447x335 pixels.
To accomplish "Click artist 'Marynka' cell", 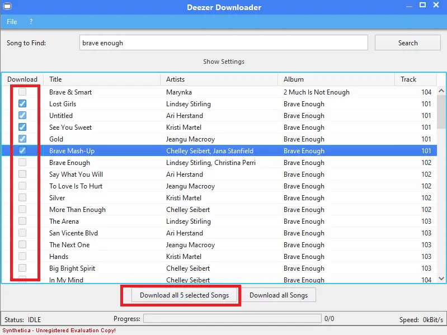I will (179, 92).
